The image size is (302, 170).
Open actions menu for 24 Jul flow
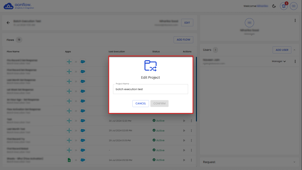coord(191,160)
